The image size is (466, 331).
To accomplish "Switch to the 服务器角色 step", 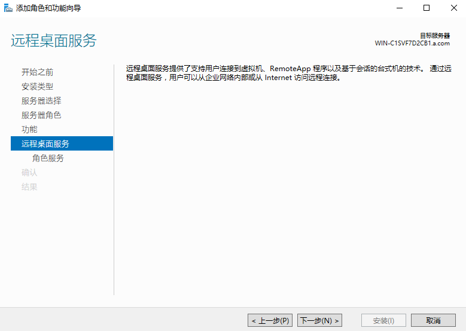I will click(x=41, y=115).
